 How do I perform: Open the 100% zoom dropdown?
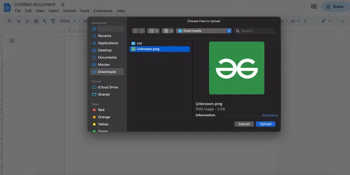click(x=68, y=21)
